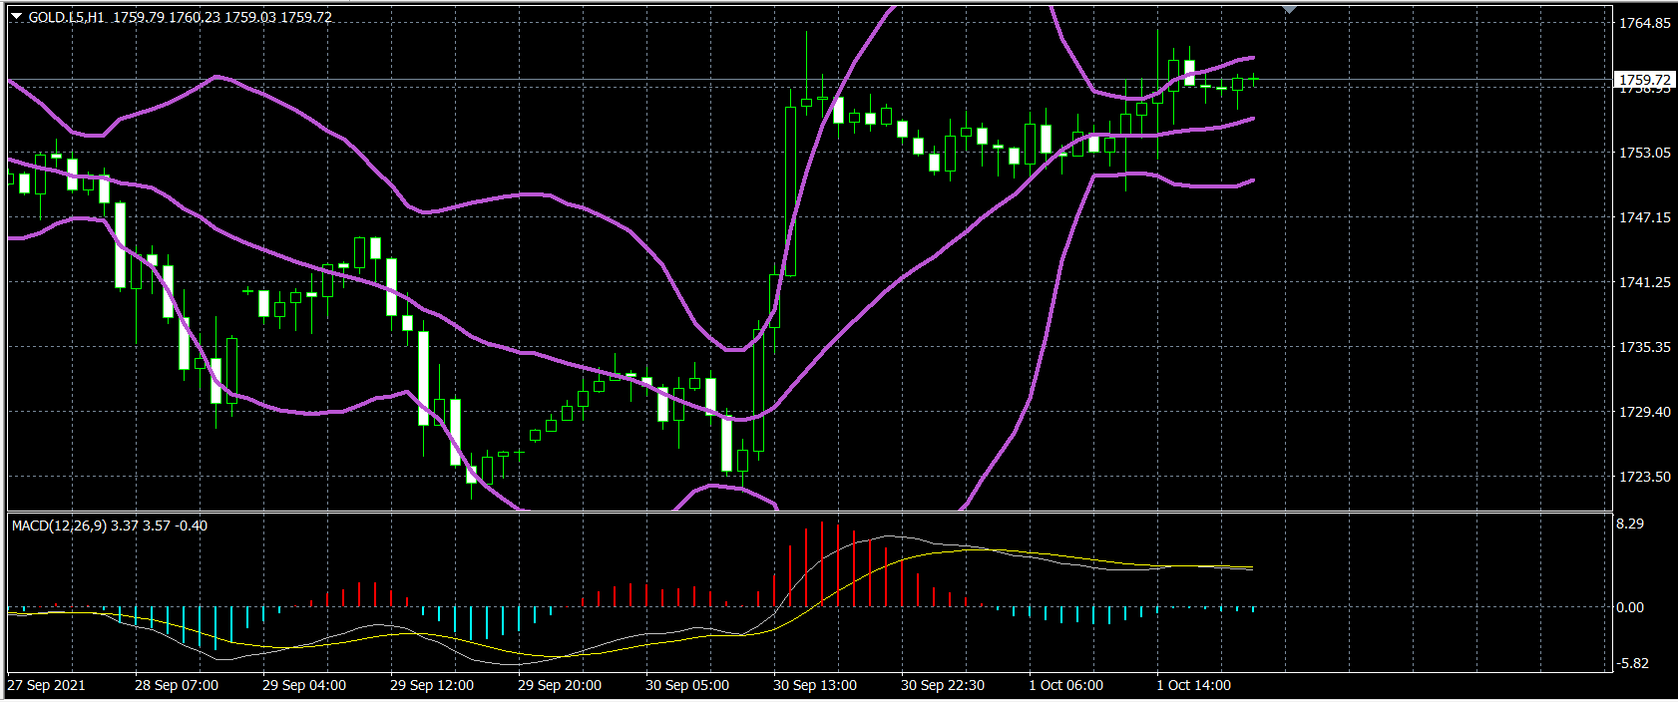The height and width of the screenshot is (702, 1678).
Task: Click the 1735.35 price scale label
Action: pos(1644,347)
